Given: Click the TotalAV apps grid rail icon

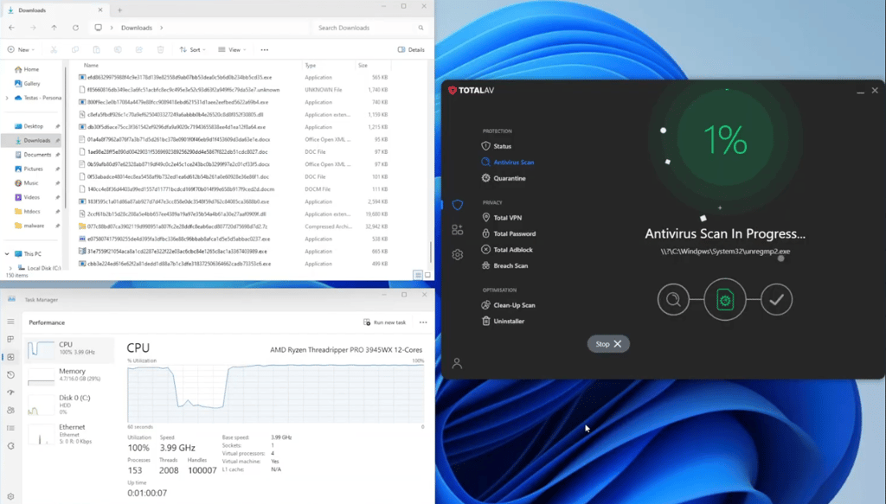Looking at the screenshot, I should coord(458,230).
